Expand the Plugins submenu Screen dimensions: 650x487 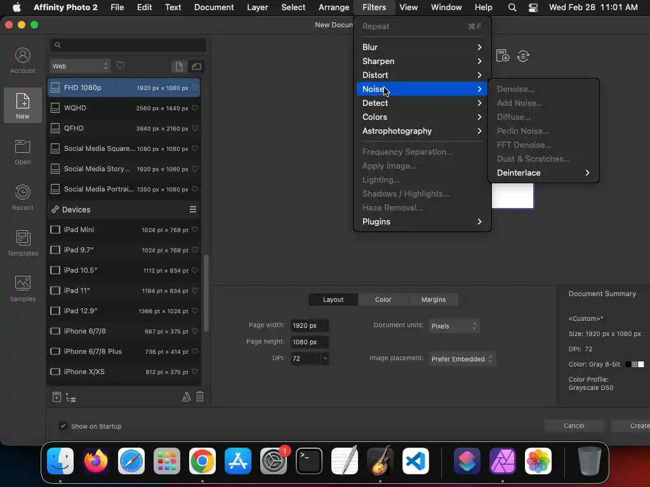pyautogui.click(x=421, y=221)
